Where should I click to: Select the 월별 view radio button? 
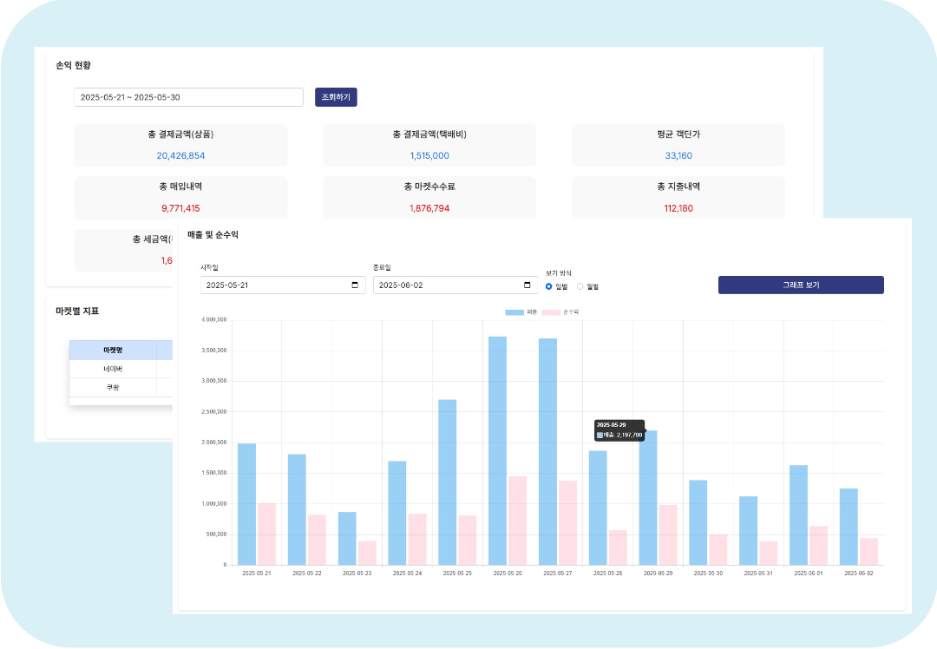tap(580, 286)
